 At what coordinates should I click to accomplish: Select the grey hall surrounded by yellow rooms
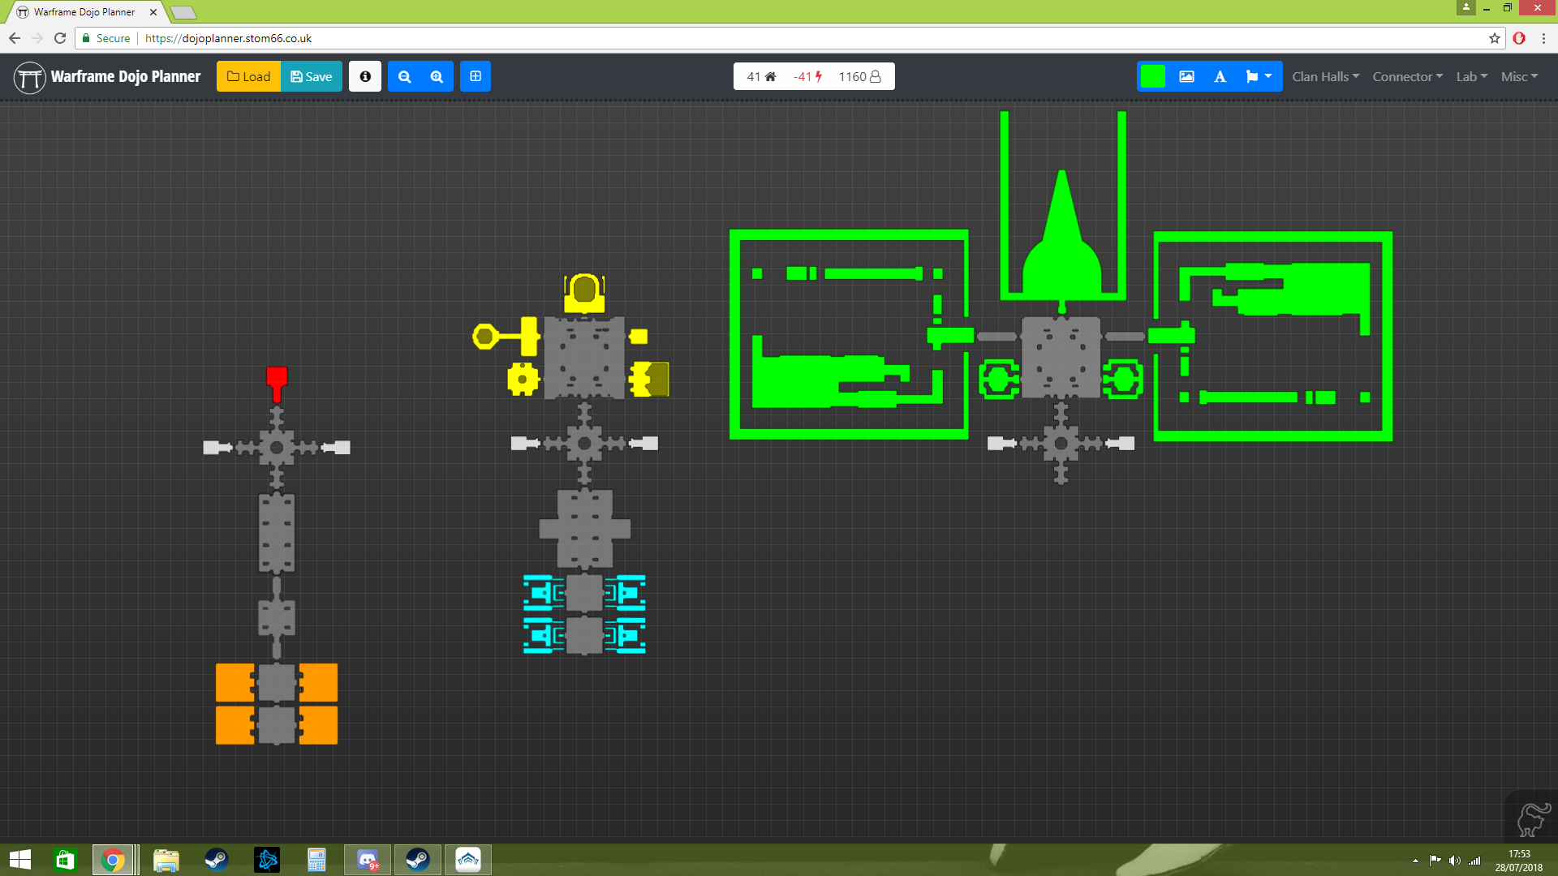click(x=584, y=358)
